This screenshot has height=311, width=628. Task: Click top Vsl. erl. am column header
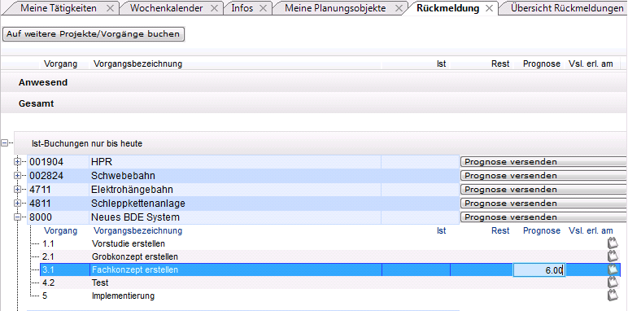click(591, 64)
